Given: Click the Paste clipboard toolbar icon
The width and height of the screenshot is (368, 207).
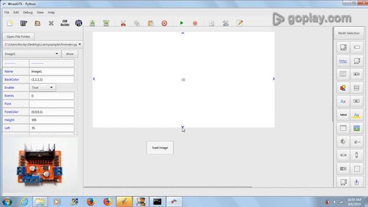Looking at the screenshot, I should pyautogui.click(x=151, y=23).
